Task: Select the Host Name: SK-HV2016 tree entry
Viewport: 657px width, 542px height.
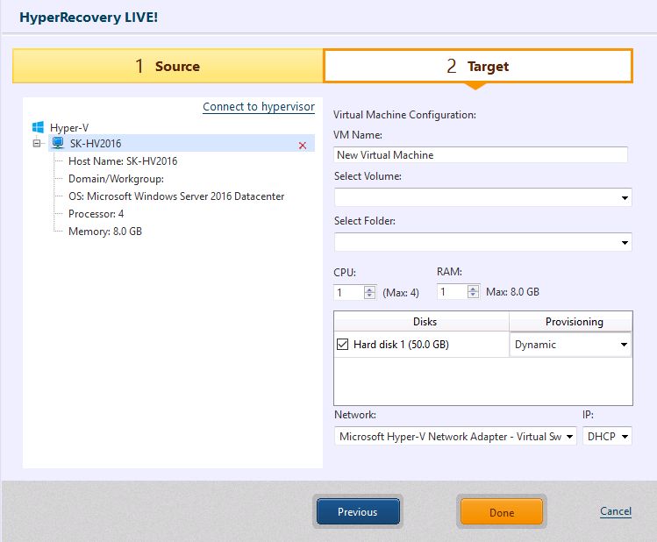Action: click(x=123, y=161)
